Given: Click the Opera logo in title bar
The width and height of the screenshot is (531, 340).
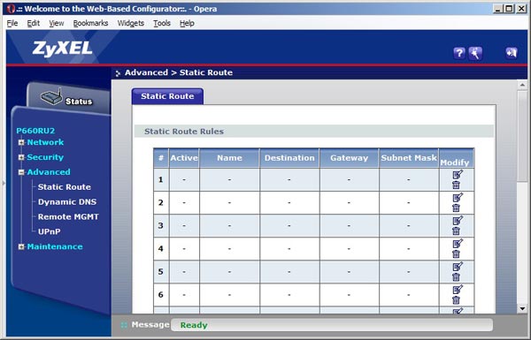Looking at the screenshot, I should (11, 9).
